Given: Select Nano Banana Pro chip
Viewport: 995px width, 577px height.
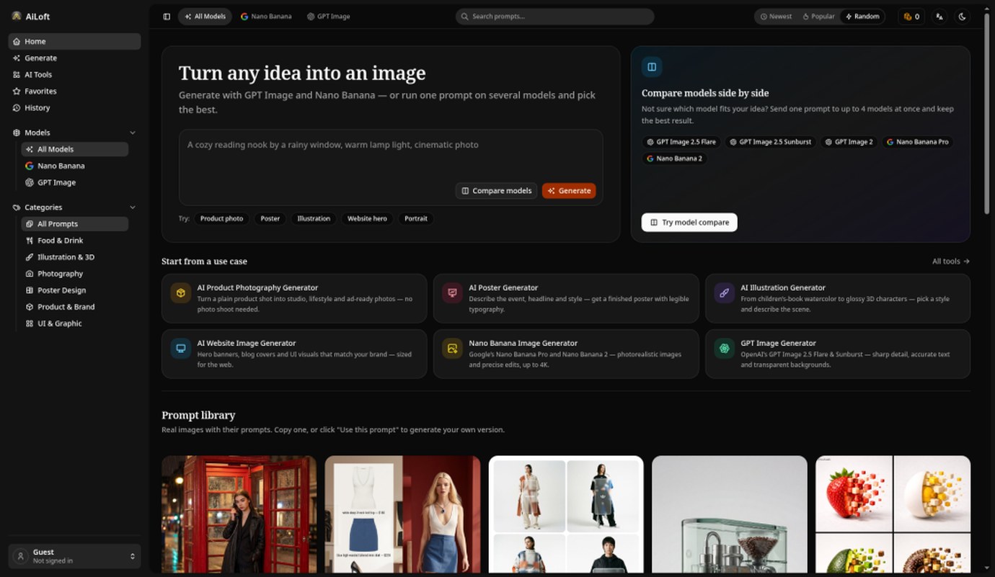Looking at the screenshot, I should (x=917, y=142).
